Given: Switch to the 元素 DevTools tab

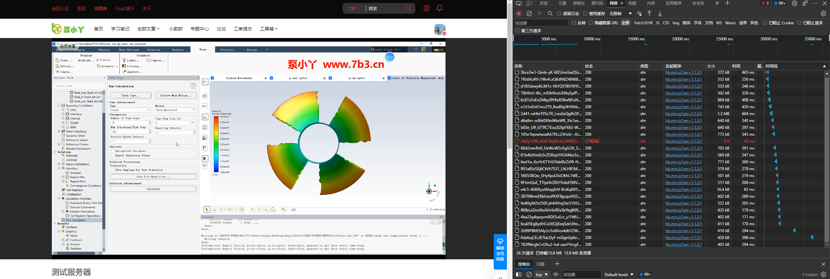Looking at the screenshot, I should point(562,3).
